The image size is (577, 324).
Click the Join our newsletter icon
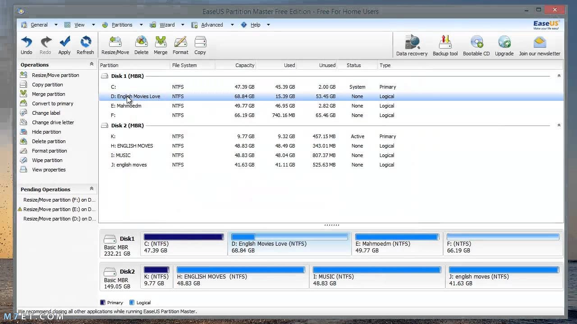(x=540, y=45)
